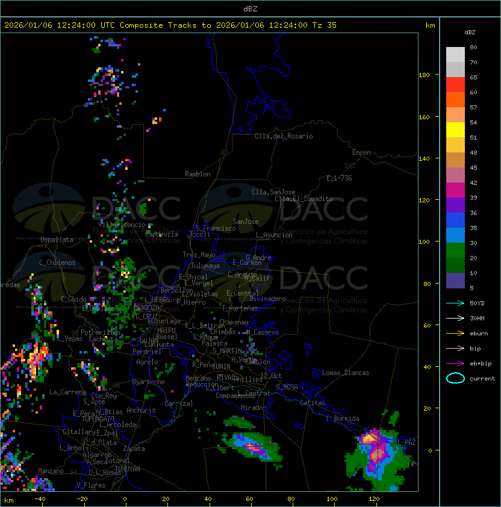
Task: Pick the orange 57-60 dBZ color band
Action: [455, 100]
